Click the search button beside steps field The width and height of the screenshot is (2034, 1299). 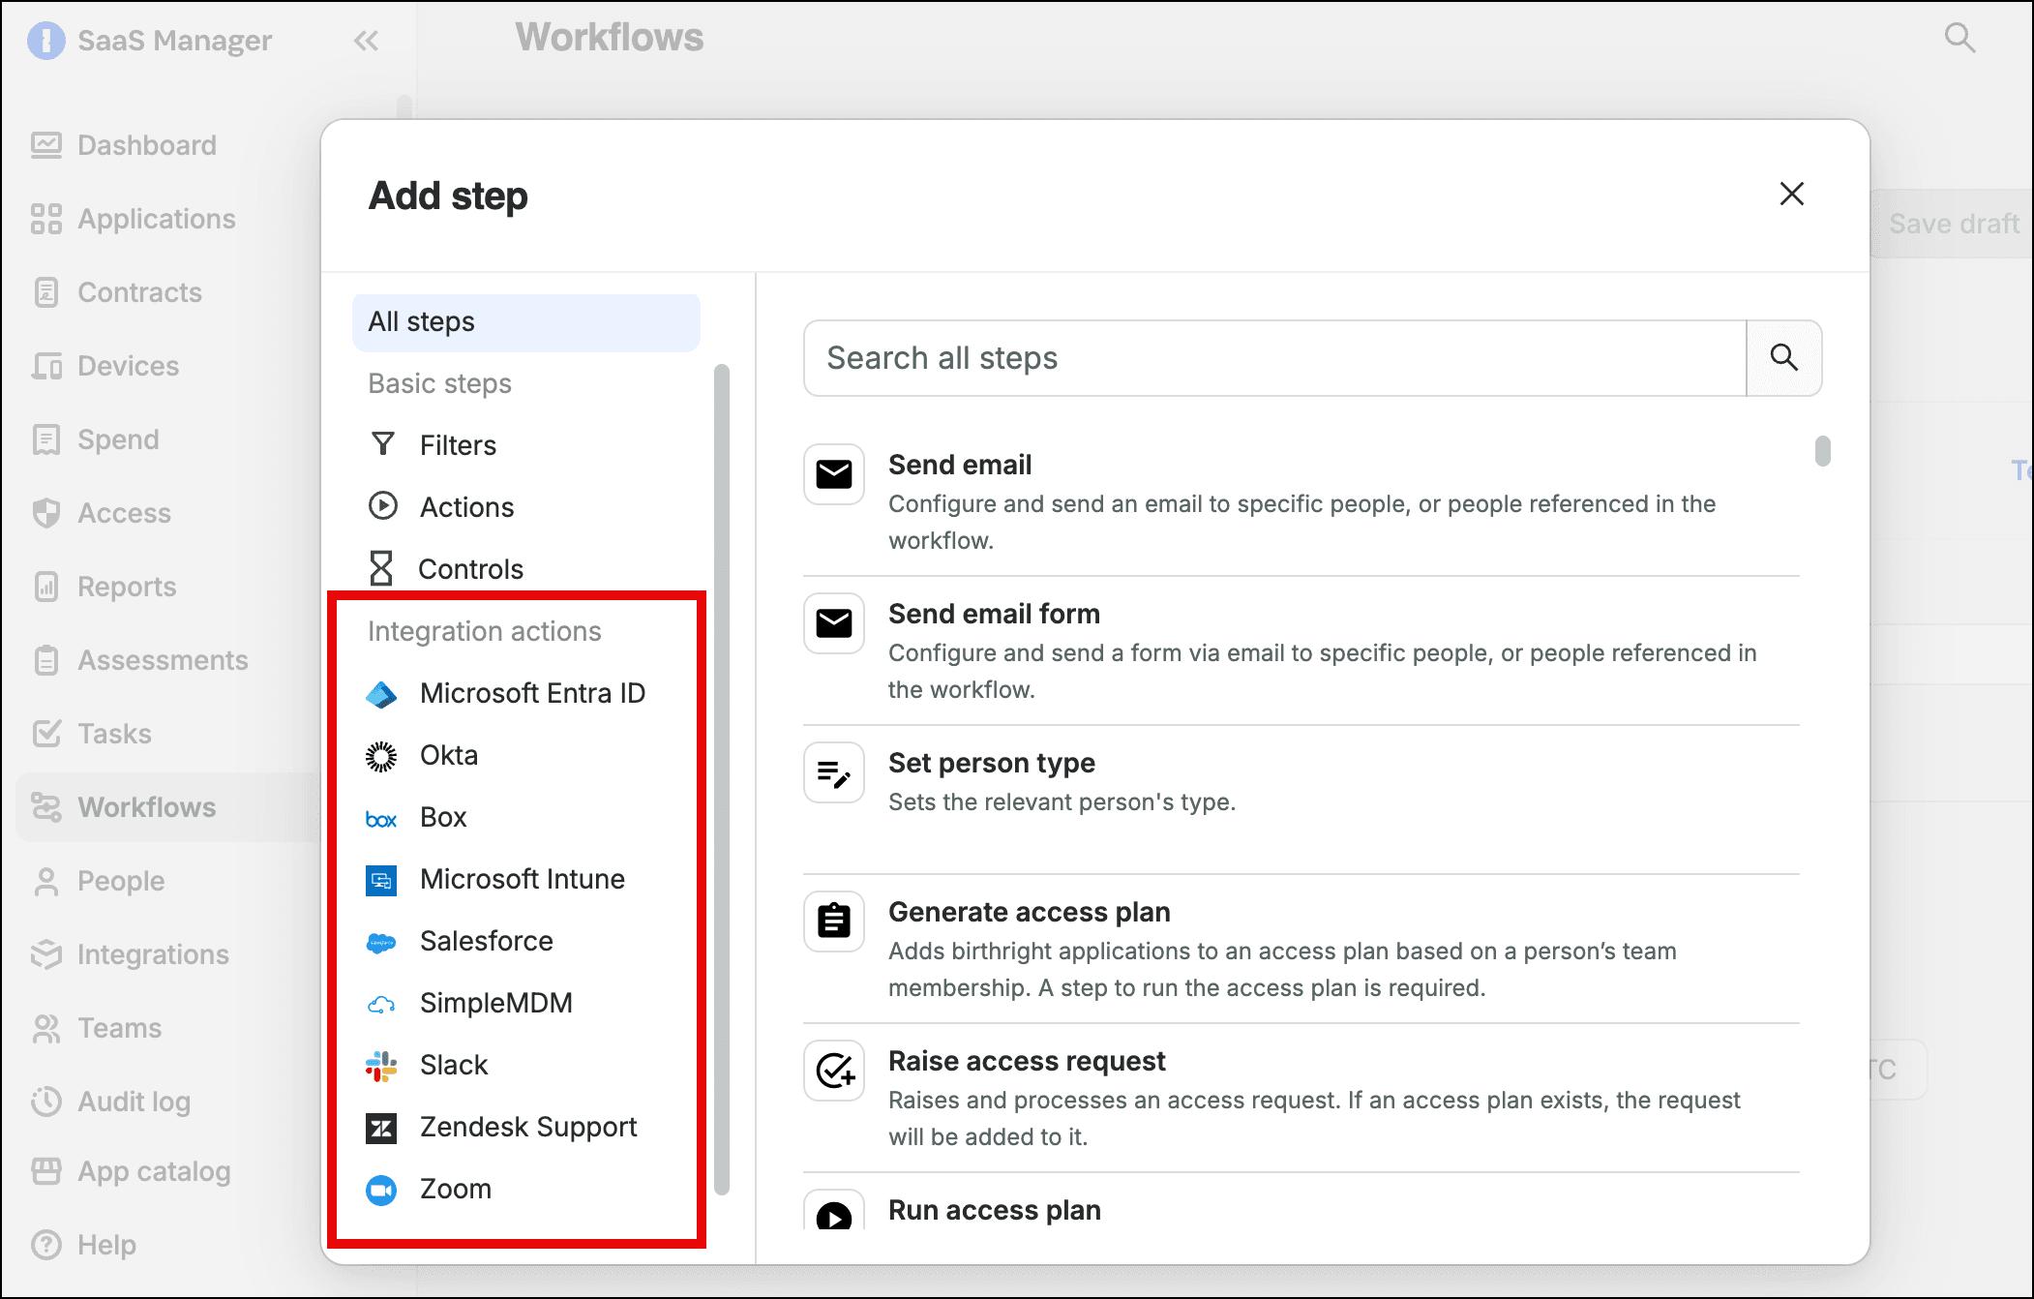(1784, 358)
